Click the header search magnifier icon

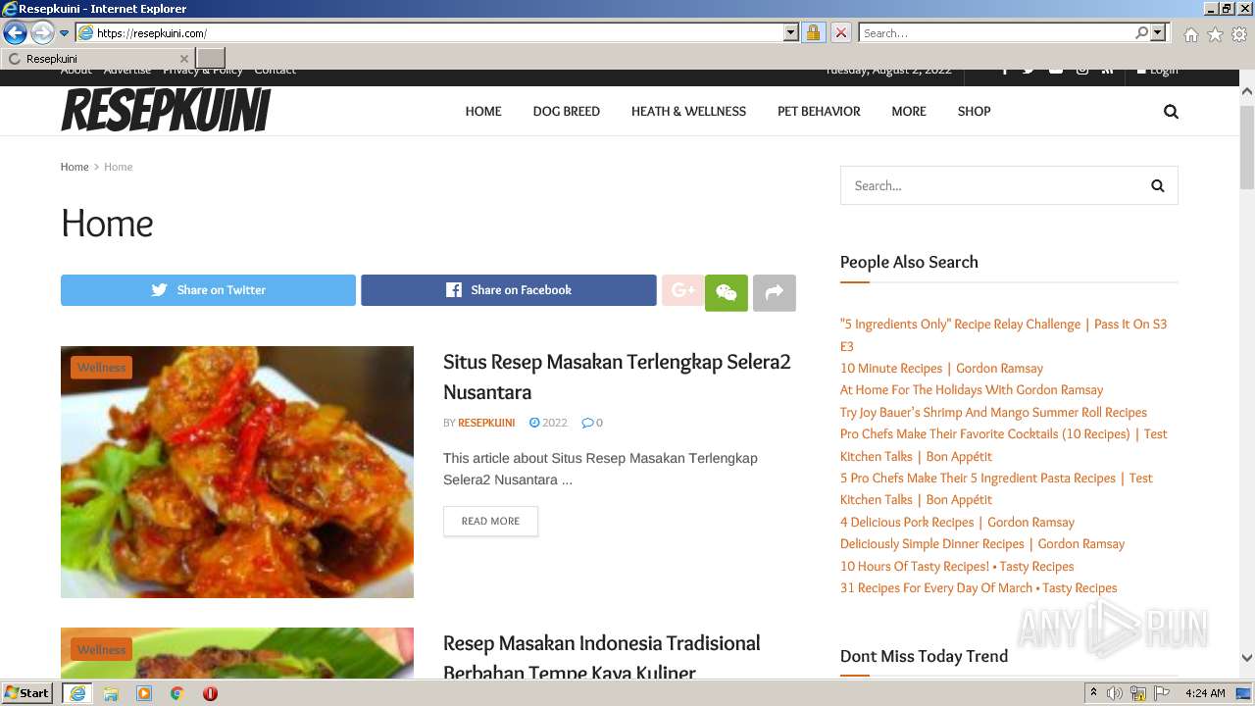coord(1171,112)
